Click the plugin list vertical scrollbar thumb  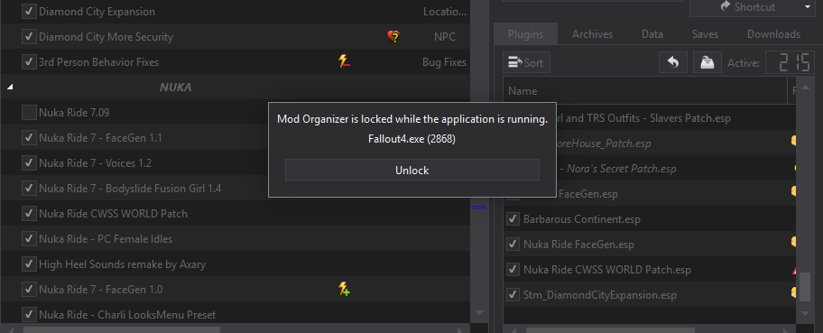pyautogui.click(x=805, y=286)
